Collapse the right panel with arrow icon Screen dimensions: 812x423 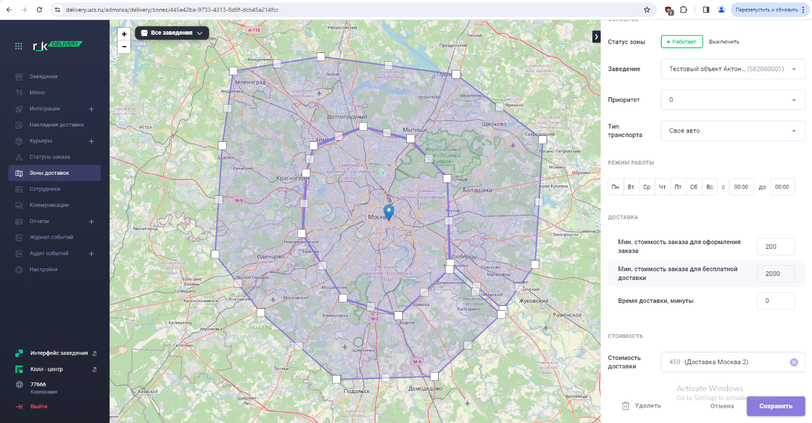coord(596,36)
